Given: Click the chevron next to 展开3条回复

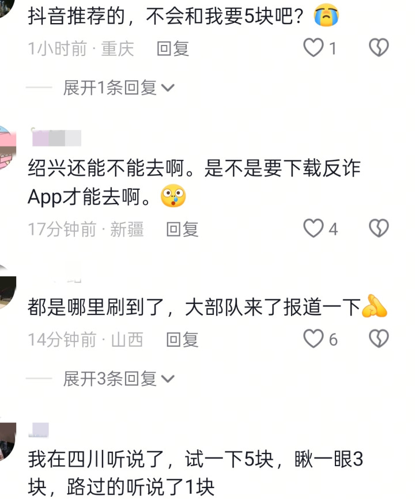Looking at the screenshot, I should (168, 378).
